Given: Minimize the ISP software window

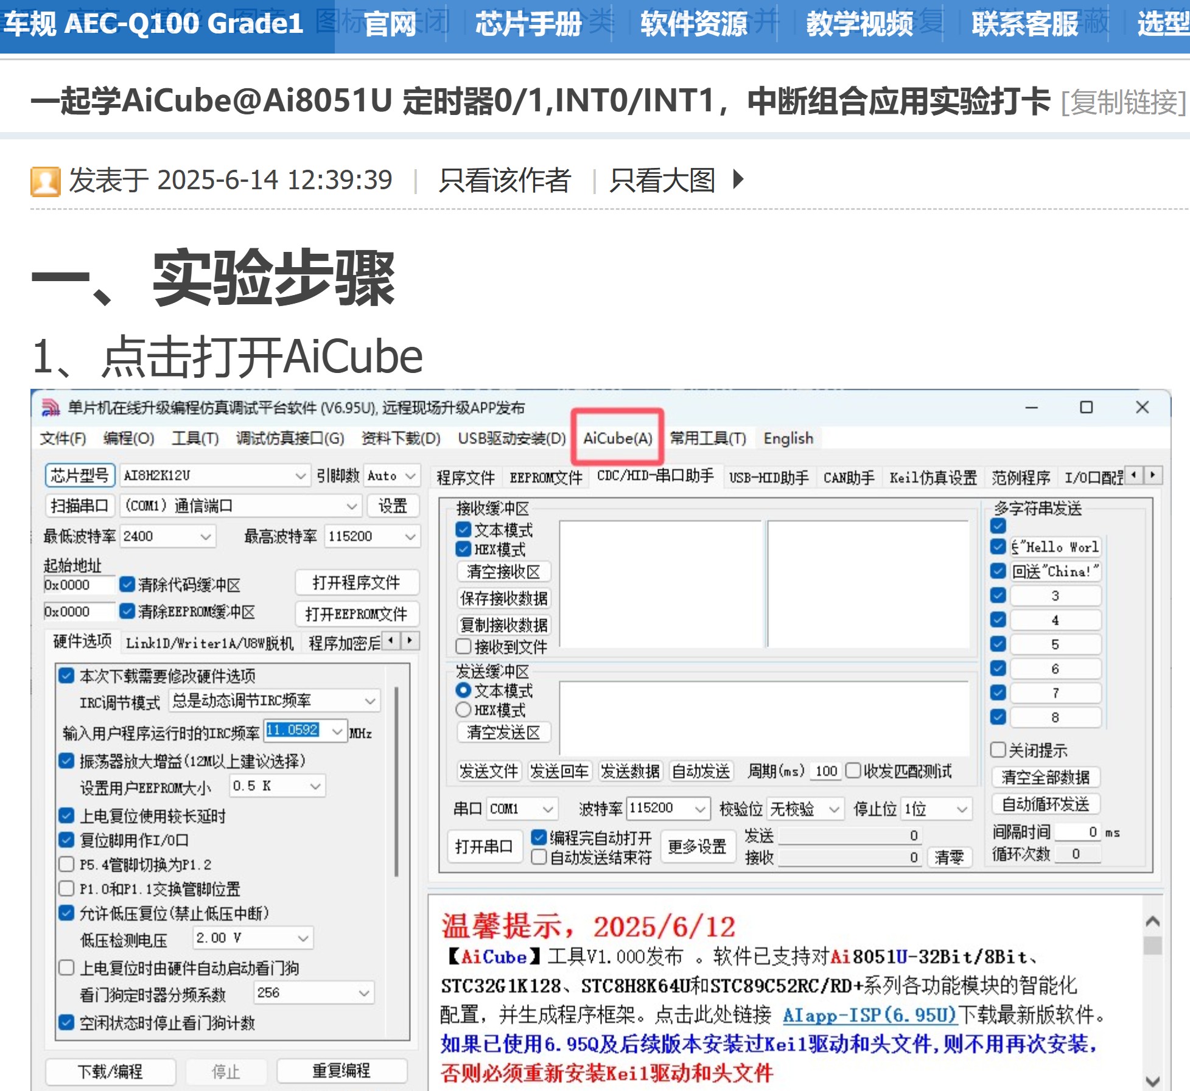Looking at the screenshot, I should pyautogui.click(x=1032, y=407).
